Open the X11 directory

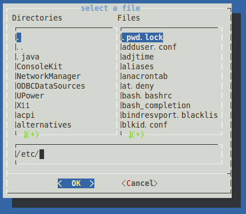pos(23,105)
